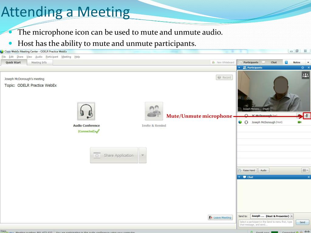
Task: Open Participants panel settings gear
Action: tap(302, 68)
